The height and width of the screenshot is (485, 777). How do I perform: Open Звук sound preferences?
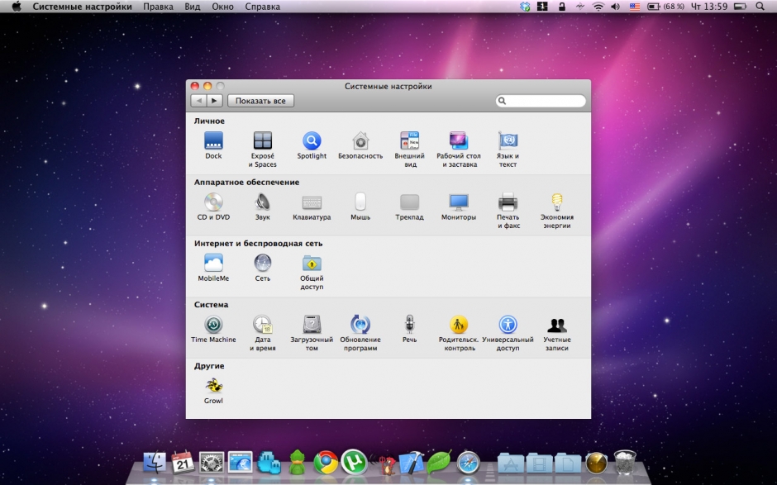263,207
